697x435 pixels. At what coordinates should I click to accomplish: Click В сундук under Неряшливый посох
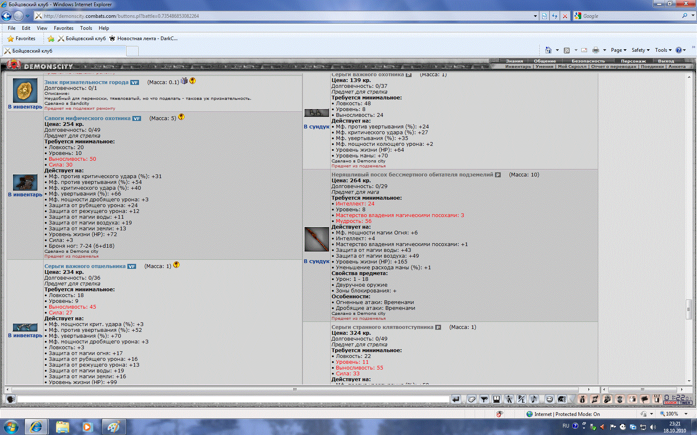coord(317,261)
